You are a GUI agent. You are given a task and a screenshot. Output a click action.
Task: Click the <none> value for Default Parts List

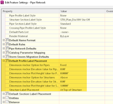tap(65, 32)
